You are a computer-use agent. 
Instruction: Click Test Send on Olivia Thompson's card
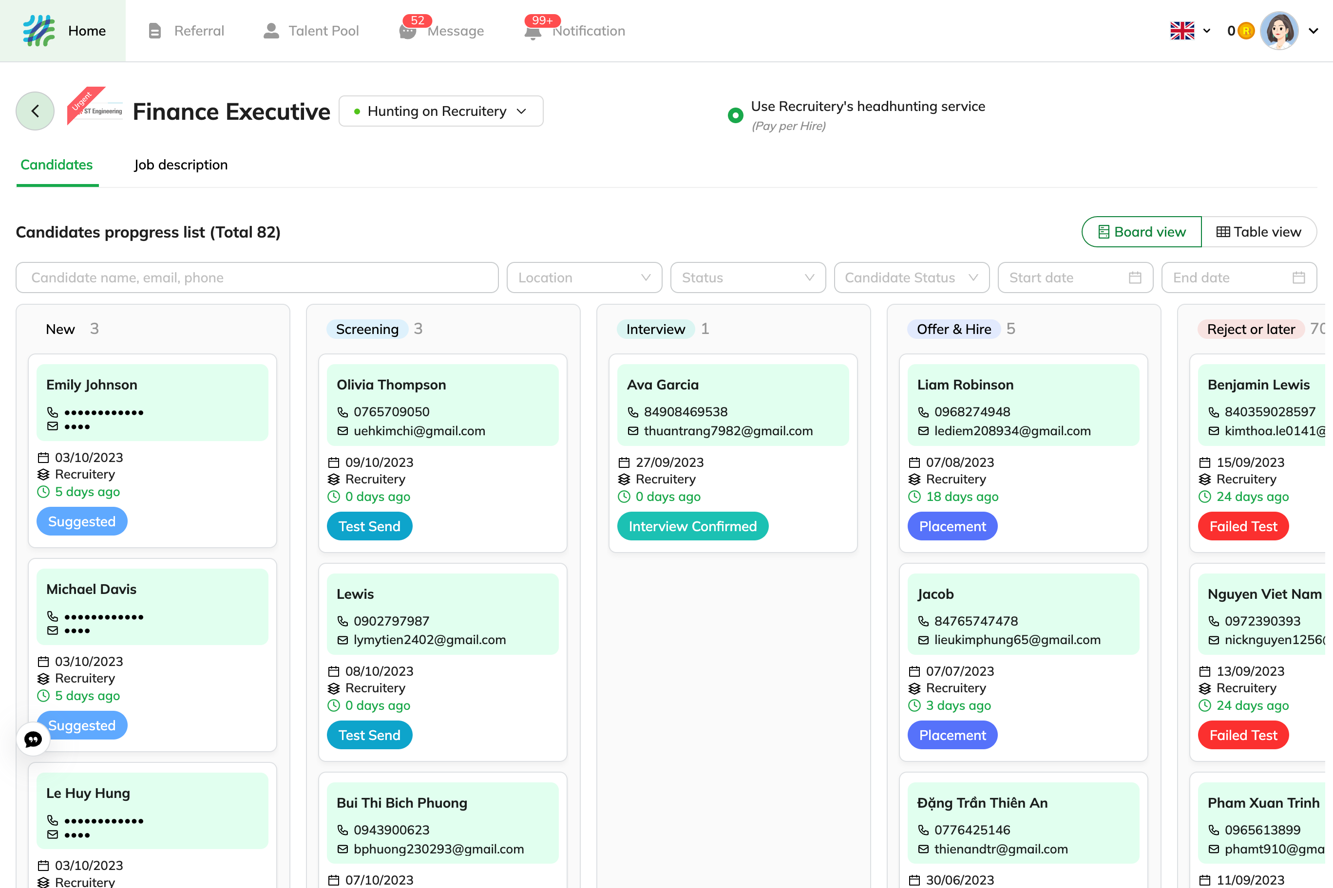coord(369,526)
